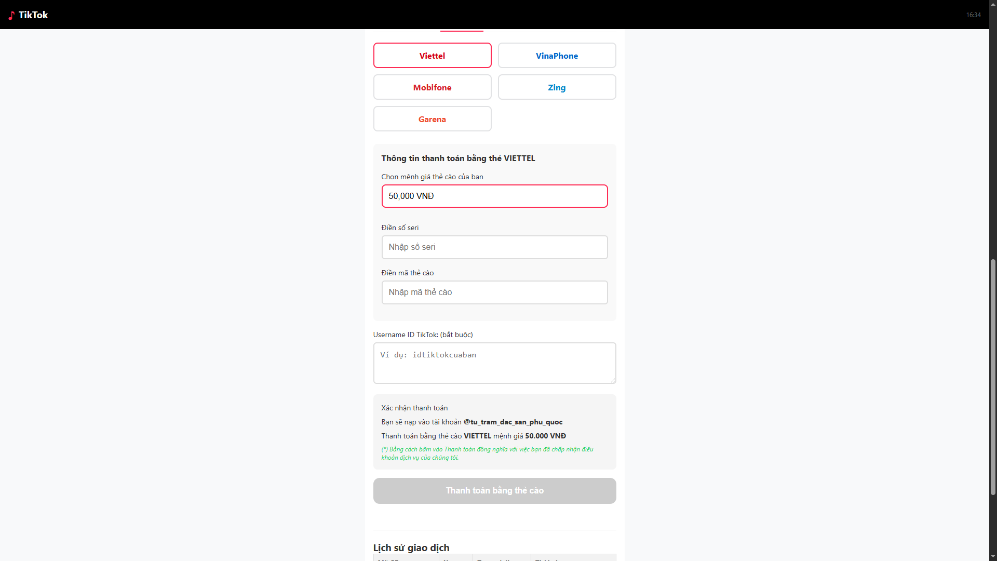Image resolution: width=997 pixels, height=561 pixels.
Task: Click the 'Lịch sử giao dịch' heading
Action: coord(411,547)
